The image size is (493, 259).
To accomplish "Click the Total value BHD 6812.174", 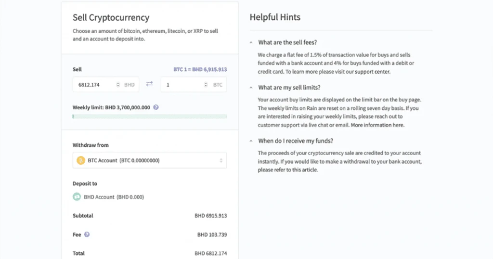I will (x=211, y=253).
